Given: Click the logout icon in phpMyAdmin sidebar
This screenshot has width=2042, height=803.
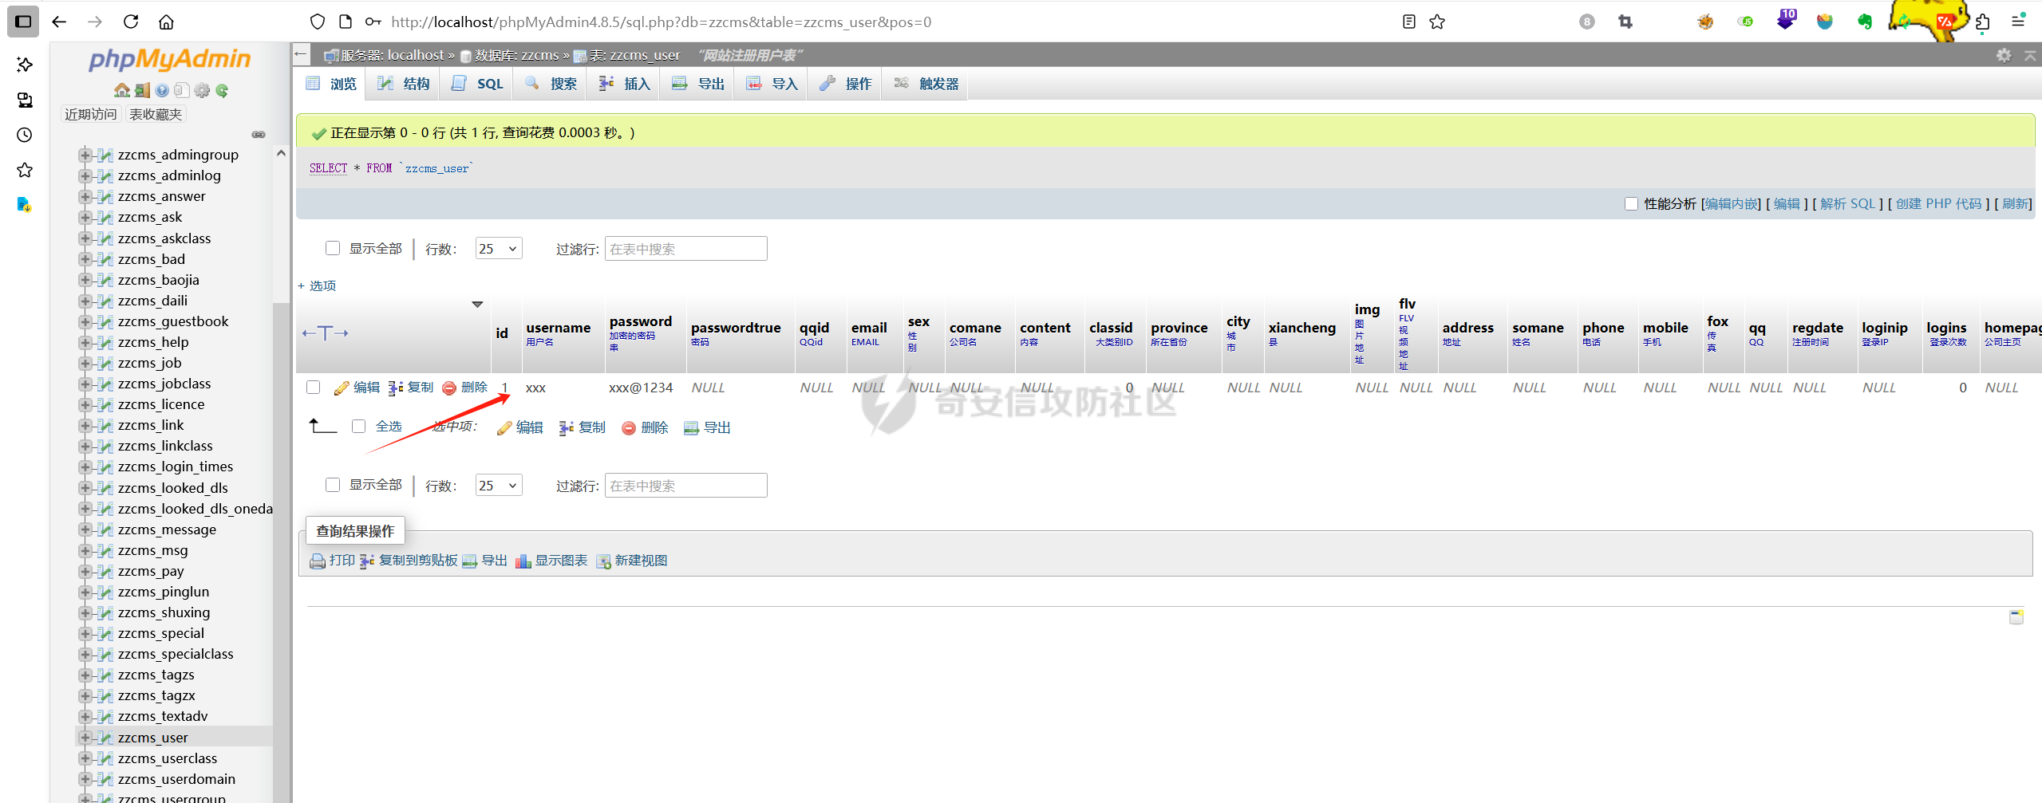Looking at the screenshot, I should click(x=142, y=90).
